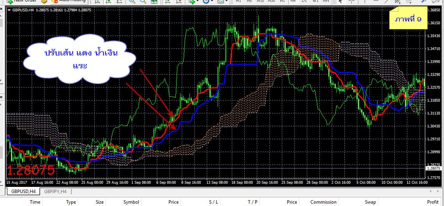Switch chart to candlesticks style
The height and width of the screenshot is (206, 444).
[x=108, y=2]
